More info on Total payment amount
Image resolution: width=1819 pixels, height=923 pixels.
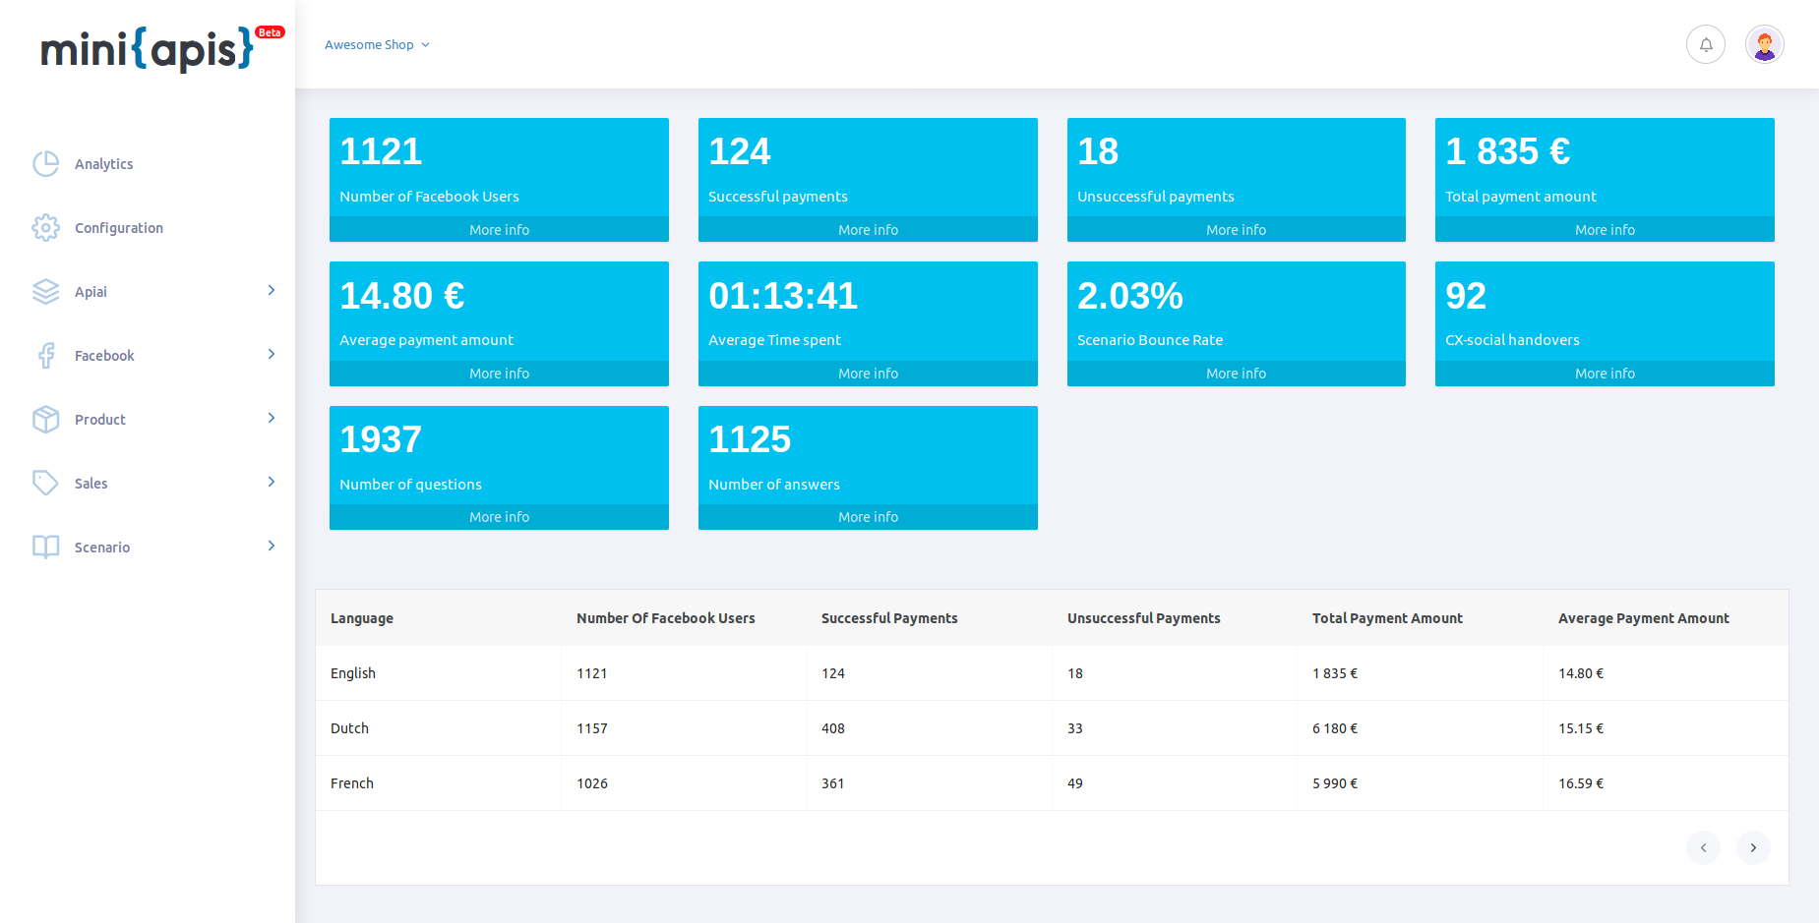[x=1605, y=229]
